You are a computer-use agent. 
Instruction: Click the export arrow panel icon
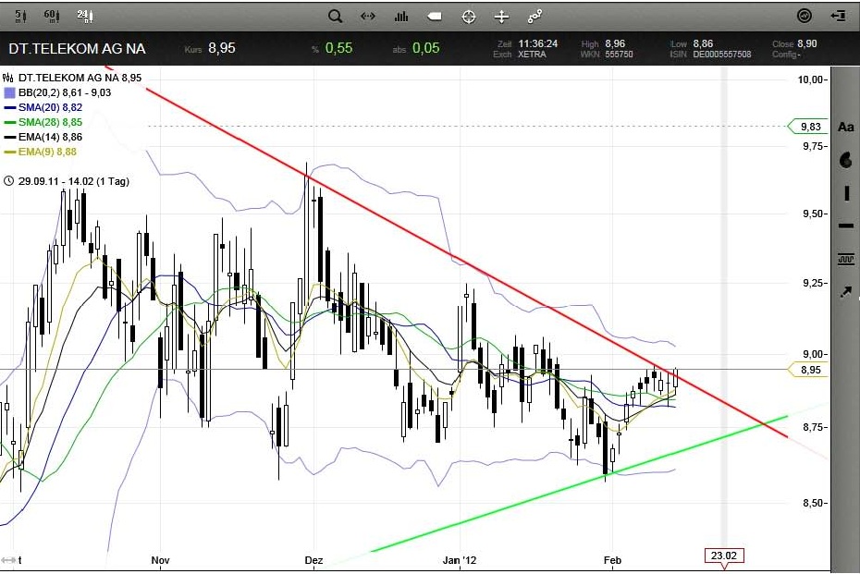(838, 16)
